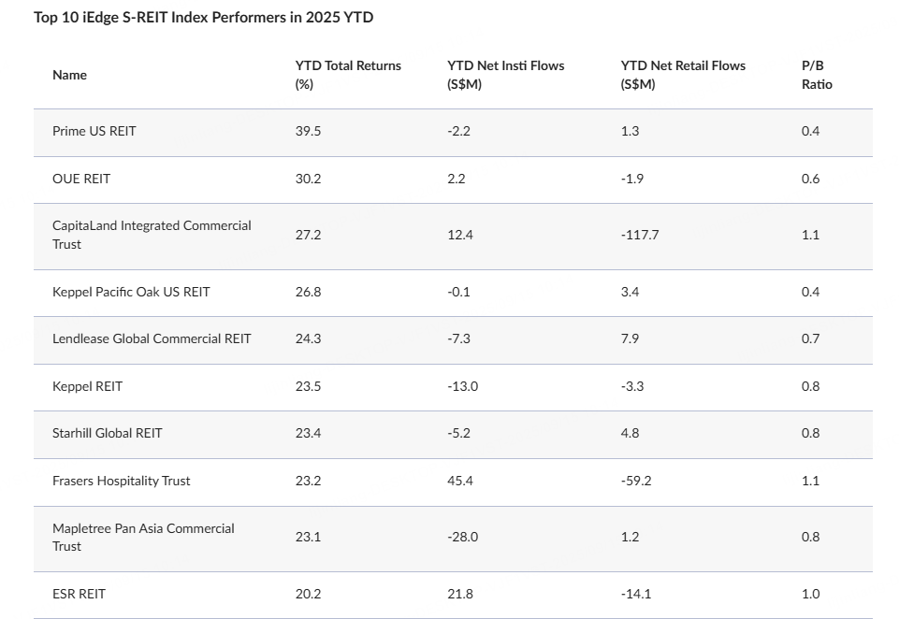Open Frasers Hospitality Trust
The height and width of the screenshot is (619, 899).
121,481
